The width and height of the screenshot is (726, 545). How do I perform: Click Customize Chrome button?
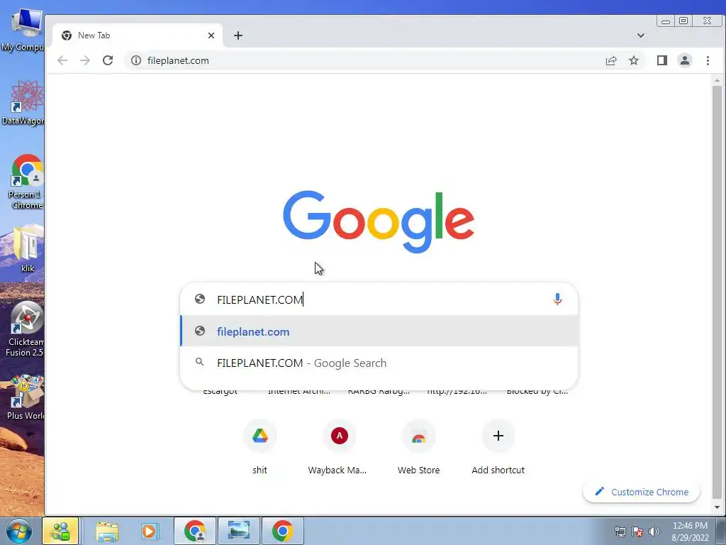(x=641, y=492)
